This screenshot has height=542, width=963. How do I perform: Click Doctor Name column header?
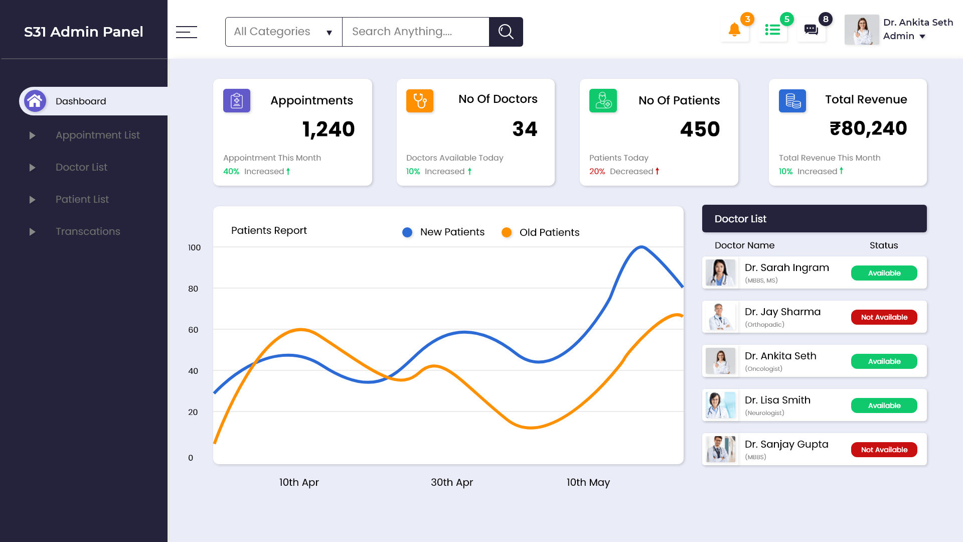pyautogui.click(x=744, y=245)
